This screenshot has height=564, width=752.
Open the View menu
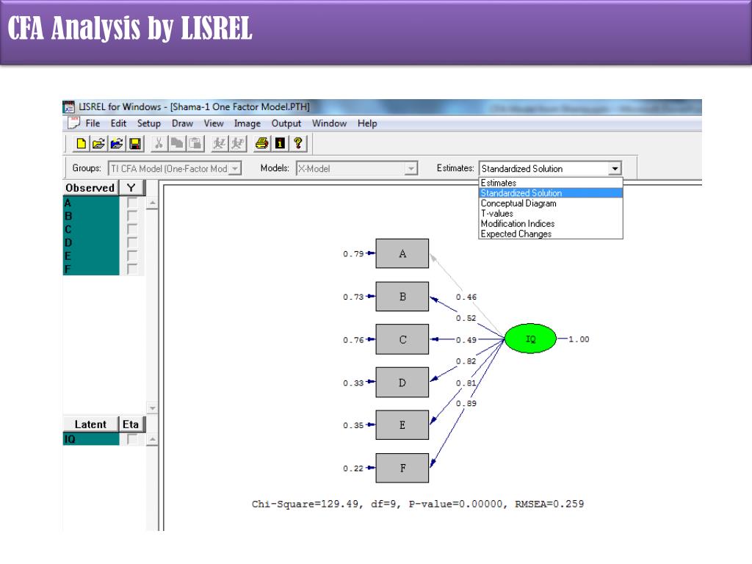click(x=214, y=123)
